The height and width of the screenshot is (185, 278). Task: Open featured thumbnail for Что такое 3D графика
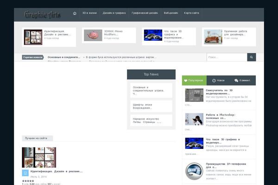tap(153, 35)
